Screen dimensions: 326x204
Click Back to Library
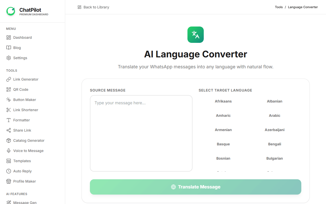pyautogui.click(x=93, y=7)
